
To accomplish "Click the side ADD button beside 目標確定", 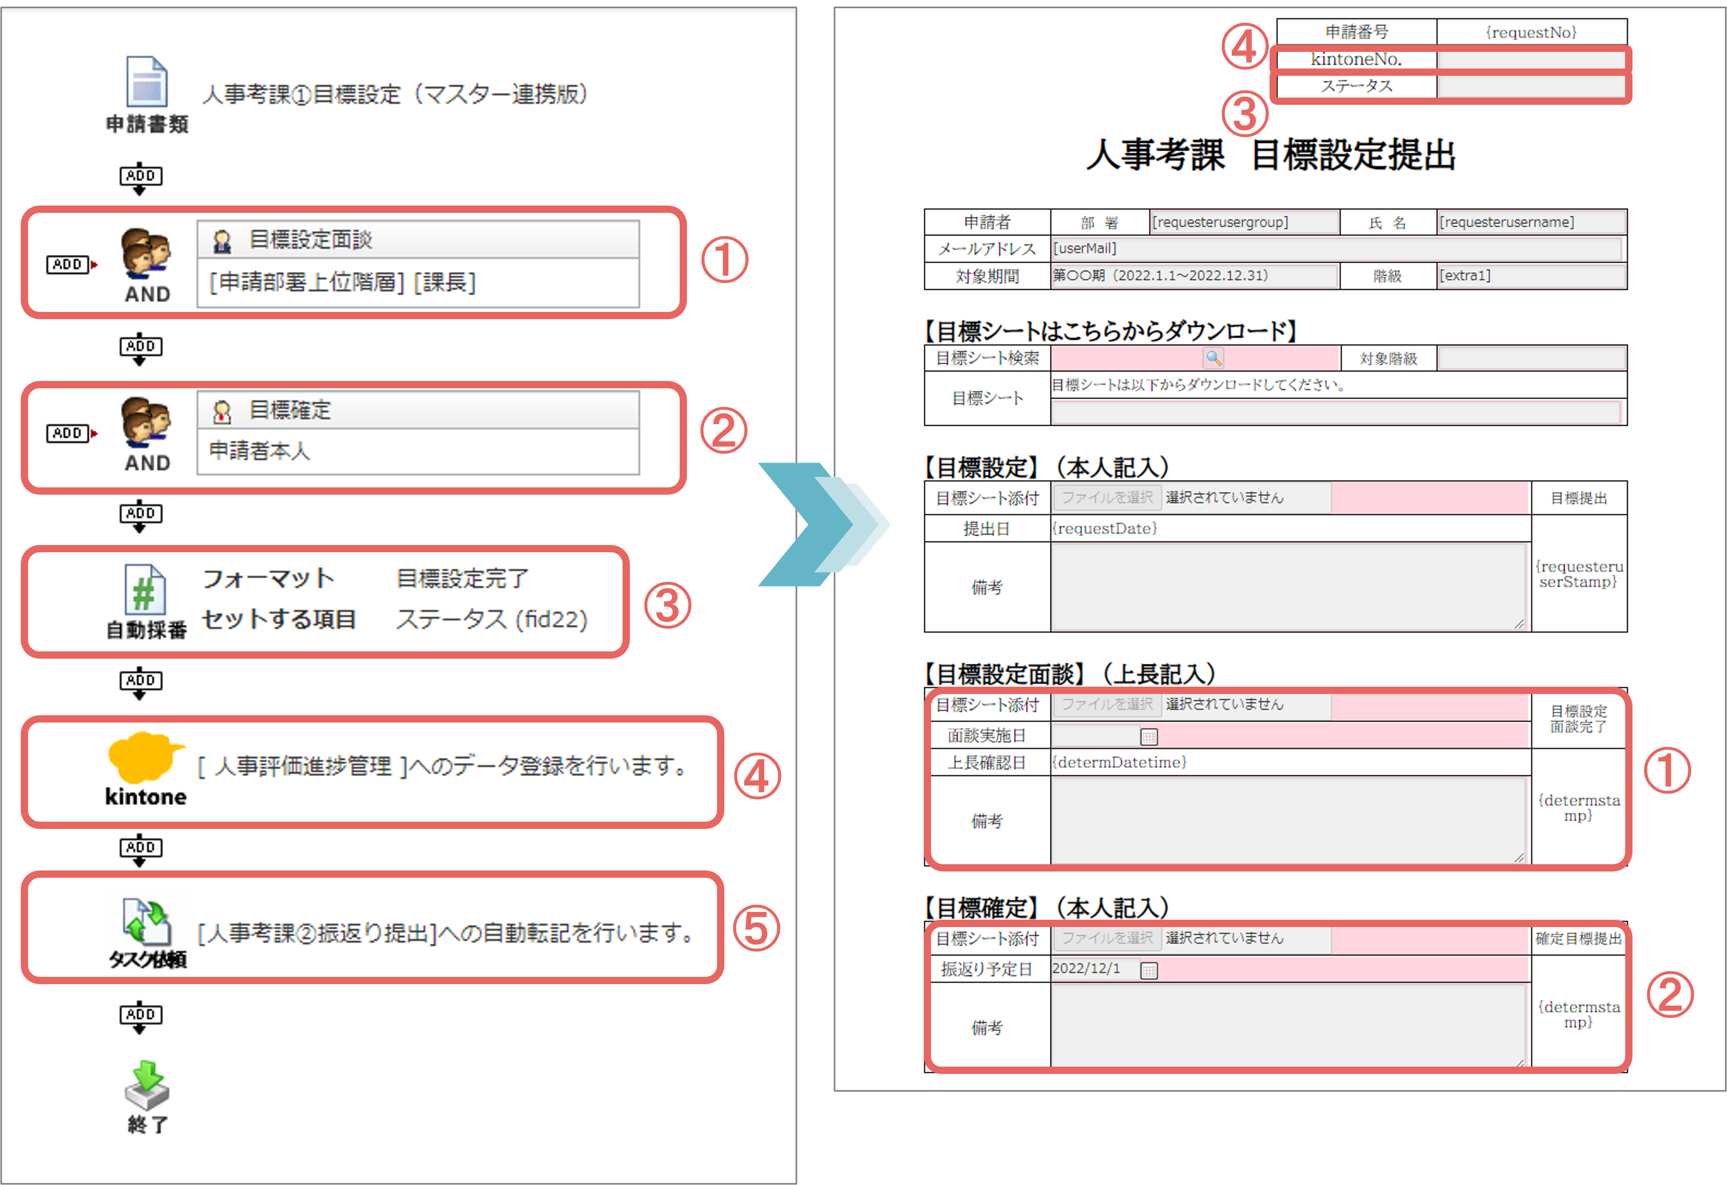I will [71, 433].
